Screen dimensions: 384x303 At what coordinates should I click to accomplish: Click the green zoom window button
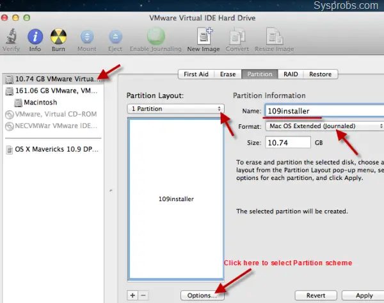pyautogui.click(x=27, y=18)
